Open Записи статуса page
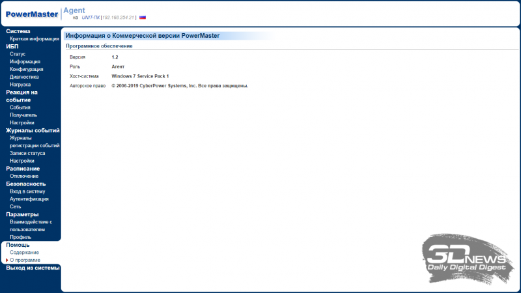521x293 pixels. click(x=27, y=154)
